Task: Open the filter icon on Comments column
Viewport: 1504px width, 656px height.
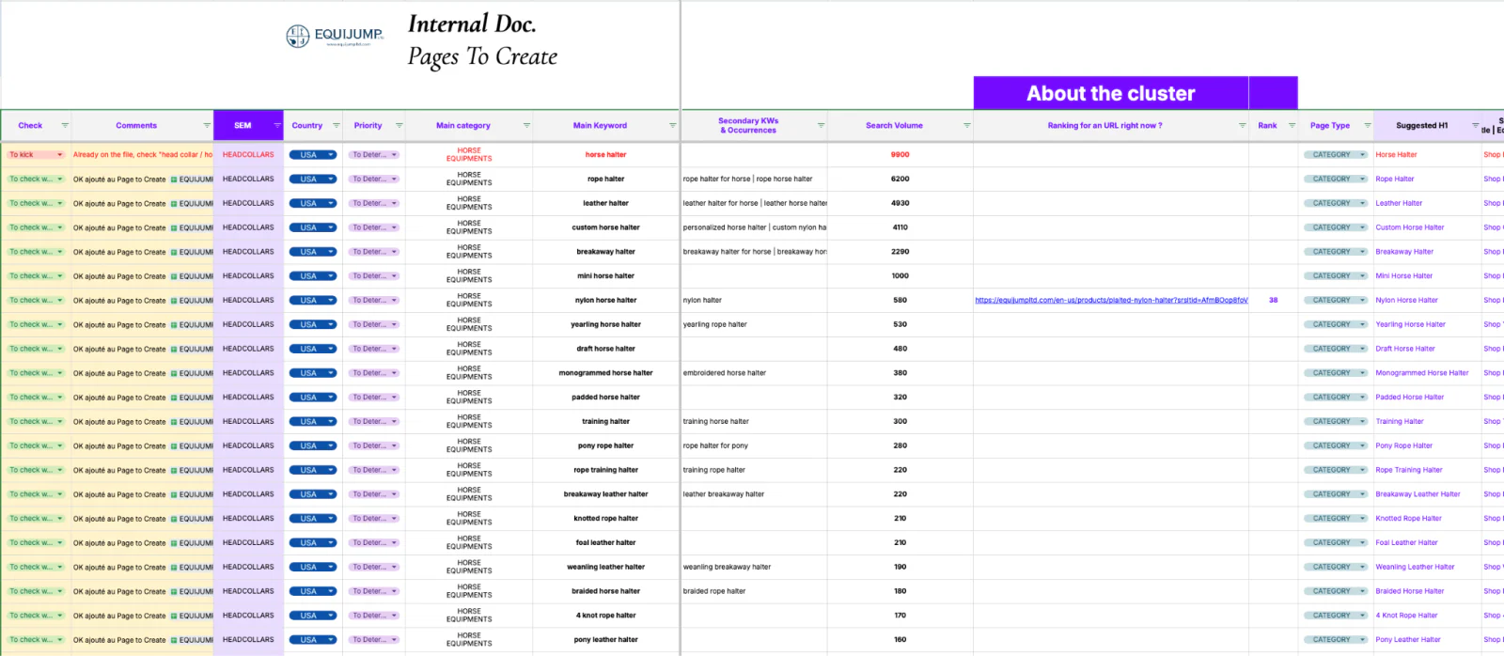Action: coord(207,125)
